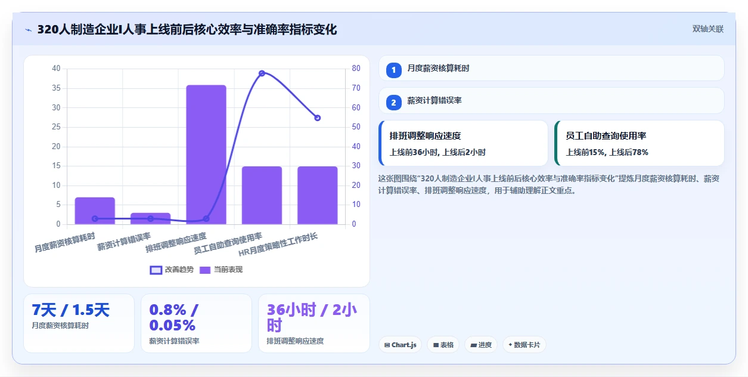Click the icon inside the 进度 tag
This screenshot has width=748, height=377.
coord(473,345)
